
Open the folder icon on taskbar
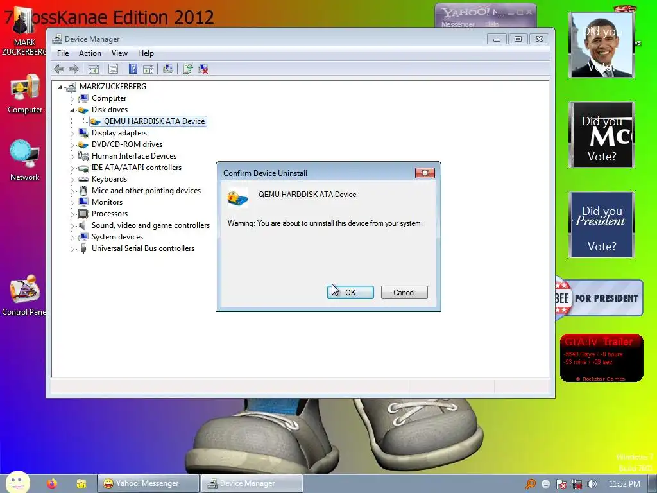pos(81,483)
